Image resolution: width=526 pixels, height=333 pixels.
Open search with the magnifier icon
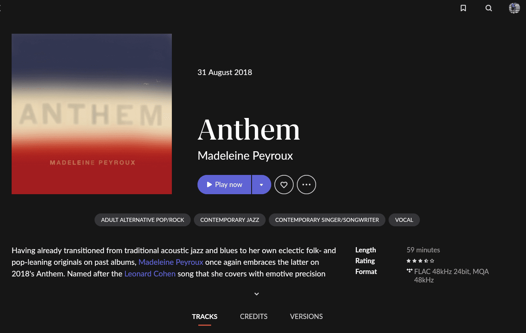pyautogui.click(x=489, y=8)
